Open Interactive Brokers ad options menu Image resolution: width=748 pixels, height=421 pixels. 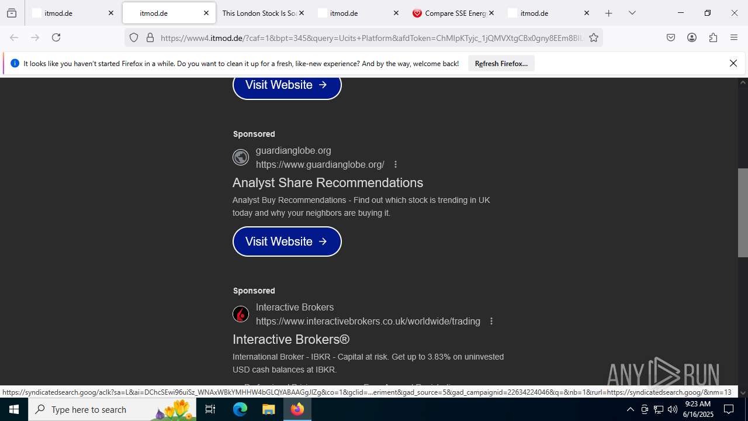(x=491, y=321)
